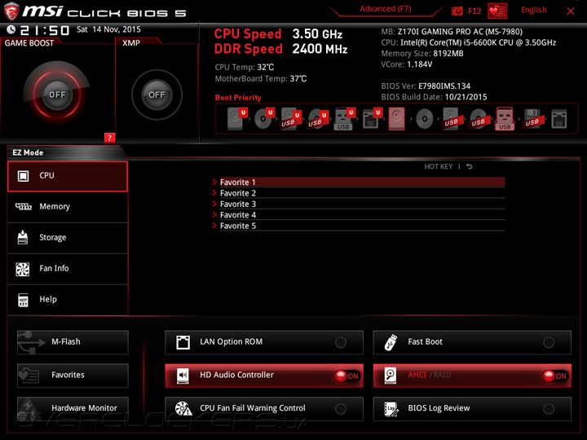
Task: Expand Favorite 4
Action: [x=358, y=215]
